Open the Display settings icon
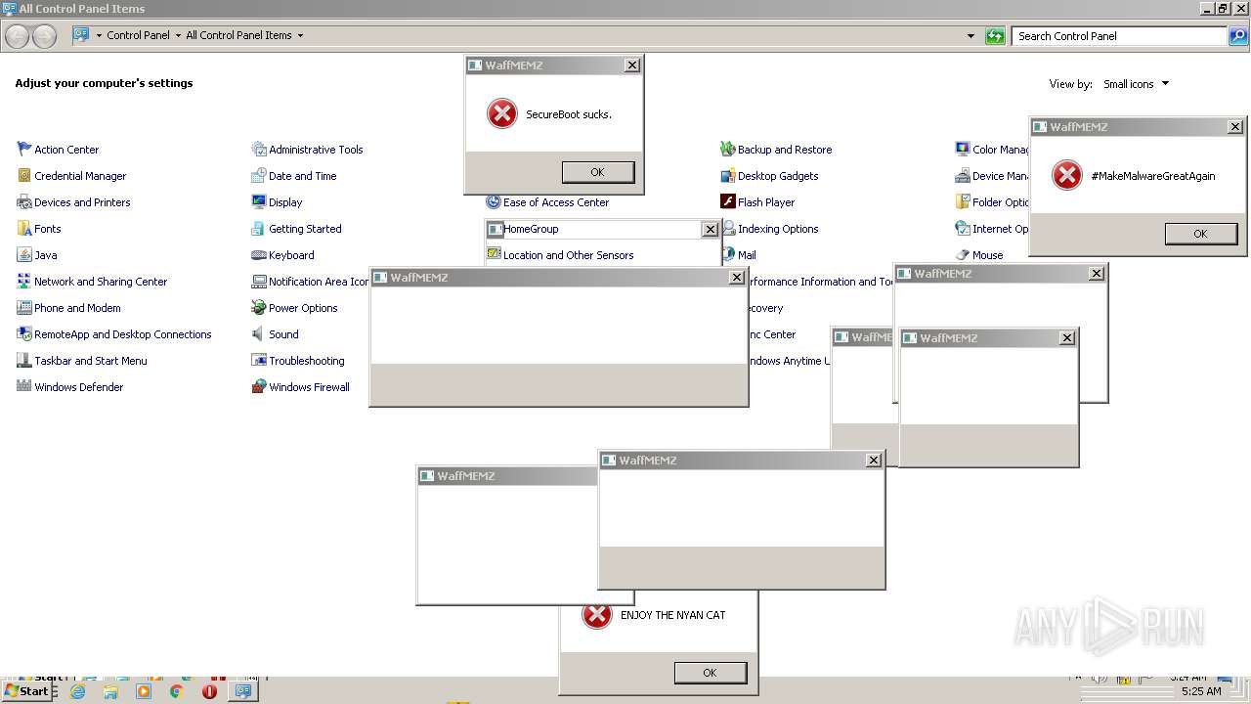The image size is (1251, 704). click(x=259, y=202)
